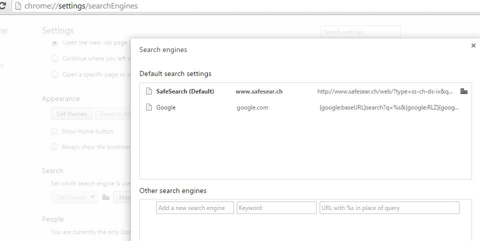480x241 pixels.
Task: Choose Open a specific page radio button
Action: (55, 74)
